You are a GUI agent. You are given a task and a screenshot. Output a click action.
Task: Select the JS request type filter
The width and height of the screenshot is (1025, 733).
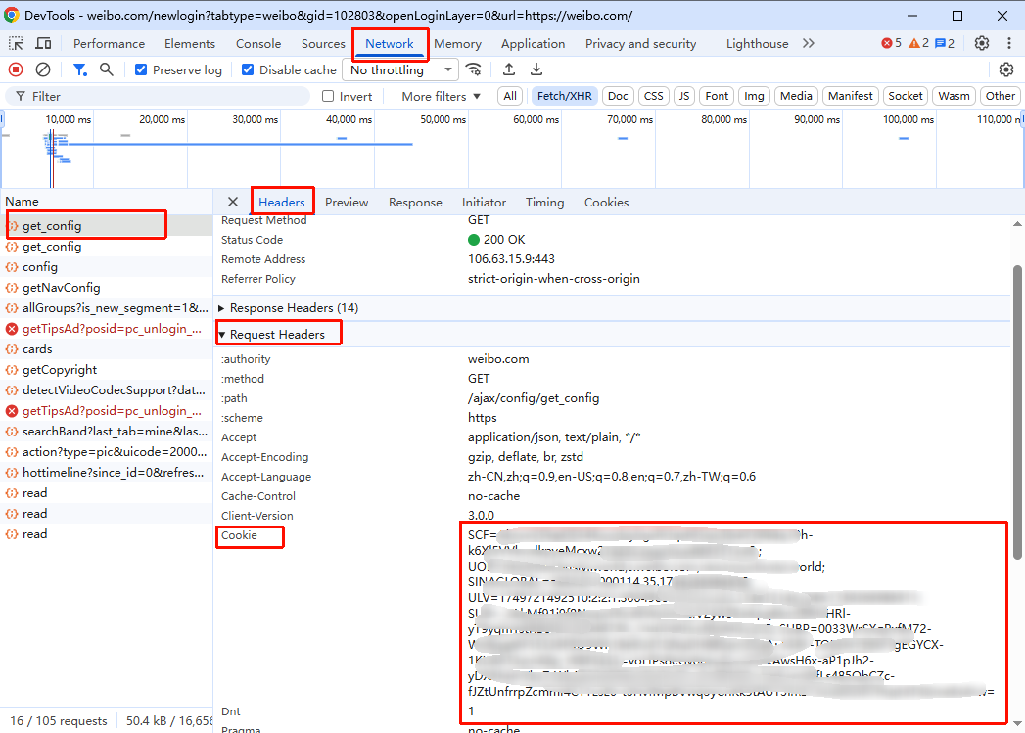tap(684, 96)
